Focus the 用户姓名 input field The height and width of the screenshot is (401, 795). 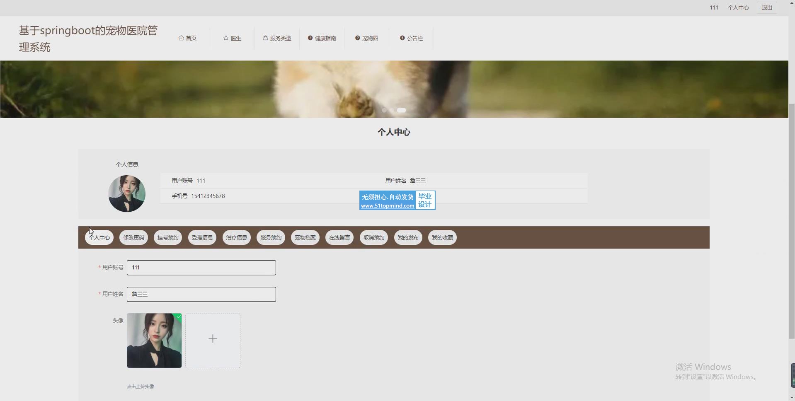(201, 294)
